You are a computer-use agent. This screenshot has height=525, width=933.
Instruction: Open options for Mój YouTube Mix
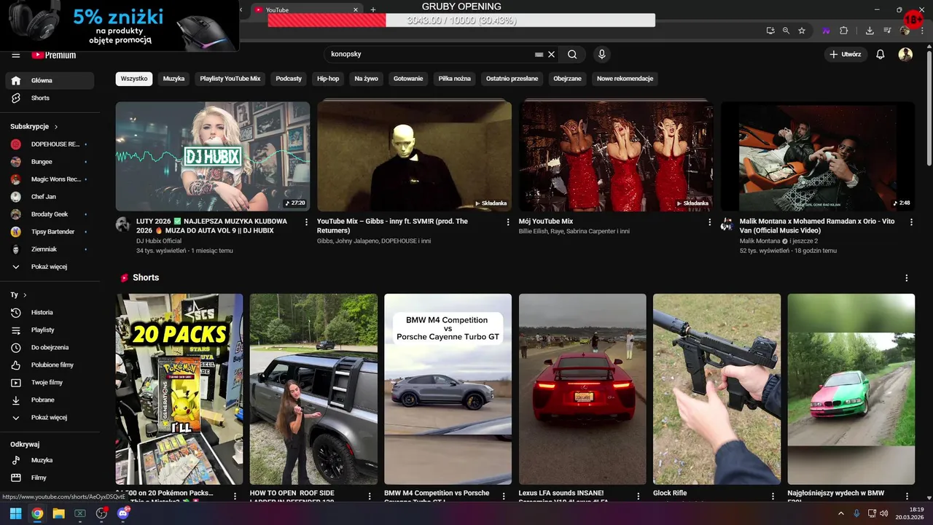click(x=710, y=222)
